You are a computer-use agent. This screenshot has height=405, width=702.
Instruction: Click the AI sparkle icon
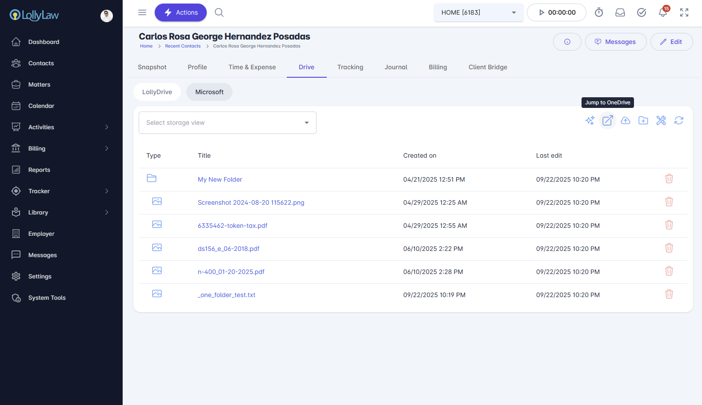coord(590,120)
